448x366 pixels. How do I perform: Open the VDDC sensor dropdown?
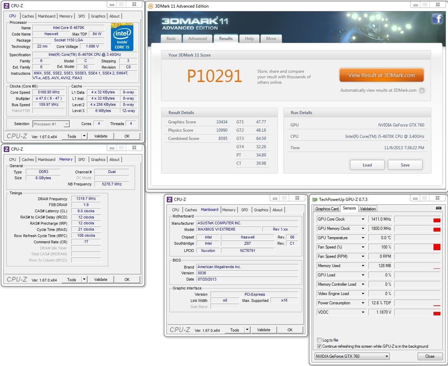(363, 312)
